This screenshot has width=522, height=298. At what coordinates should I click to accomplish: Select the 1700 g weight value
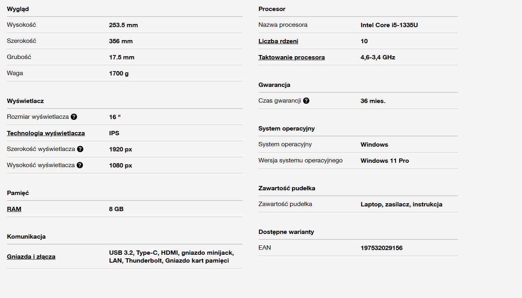tap(119, 74)
